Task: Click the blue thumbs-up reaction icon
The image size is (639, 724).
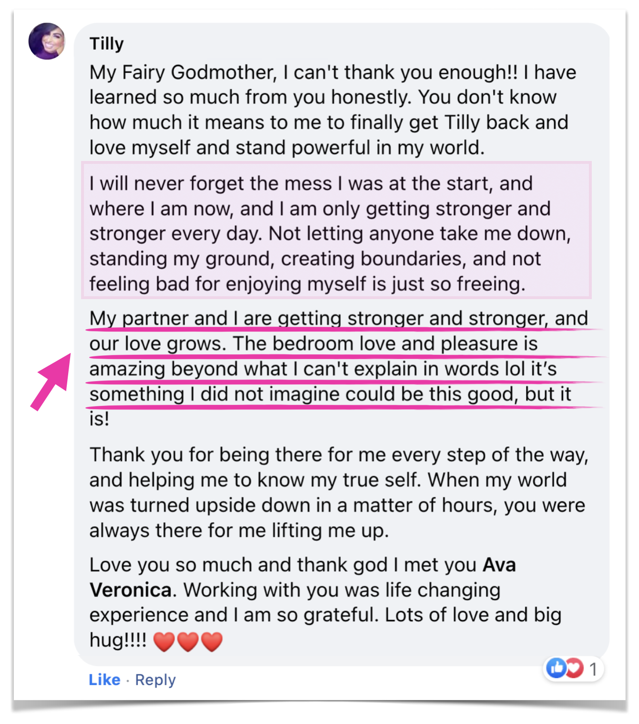Action: click(x=556, y=668)
